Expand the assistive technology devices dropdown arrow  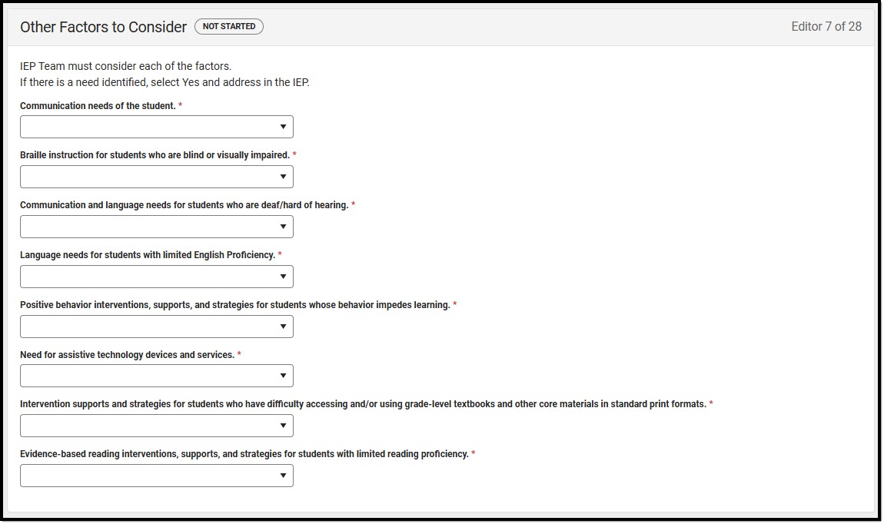283,376
